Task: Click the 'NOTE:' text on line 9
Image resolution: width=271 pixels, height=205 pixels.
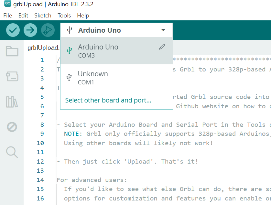Action: click(73, 134)
